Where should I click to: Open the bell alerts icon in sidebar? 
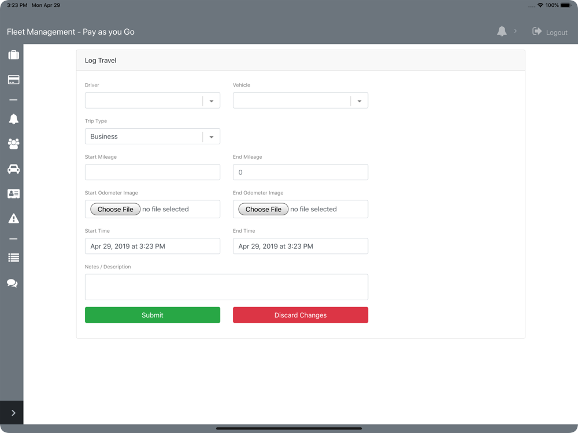(14, 119)
